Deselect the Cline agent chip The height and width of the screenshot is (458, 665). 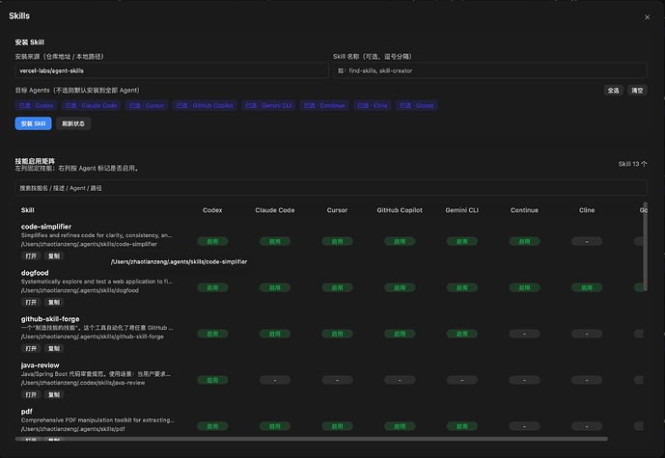tap(373, 105)
